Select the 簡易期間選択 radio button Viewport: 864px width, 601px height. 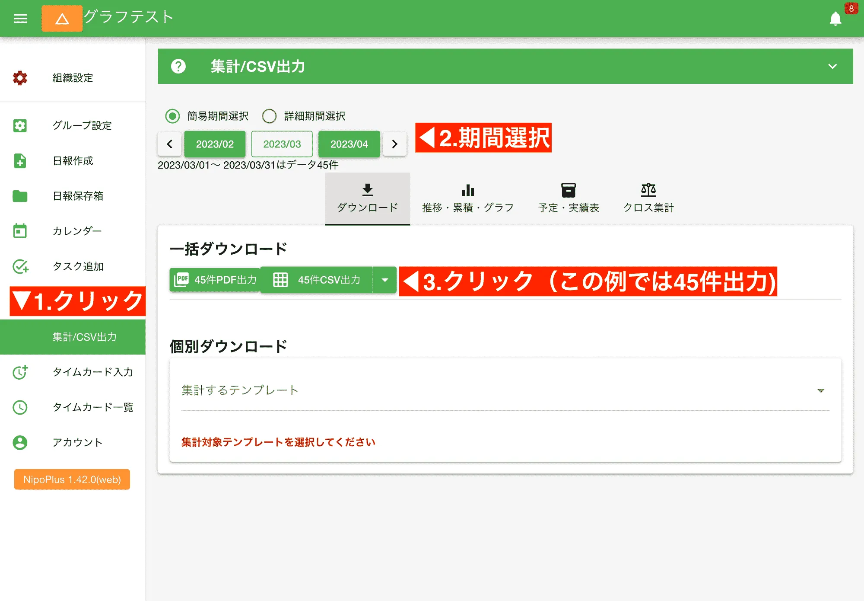pyautogui.click(x=172, y=116)
